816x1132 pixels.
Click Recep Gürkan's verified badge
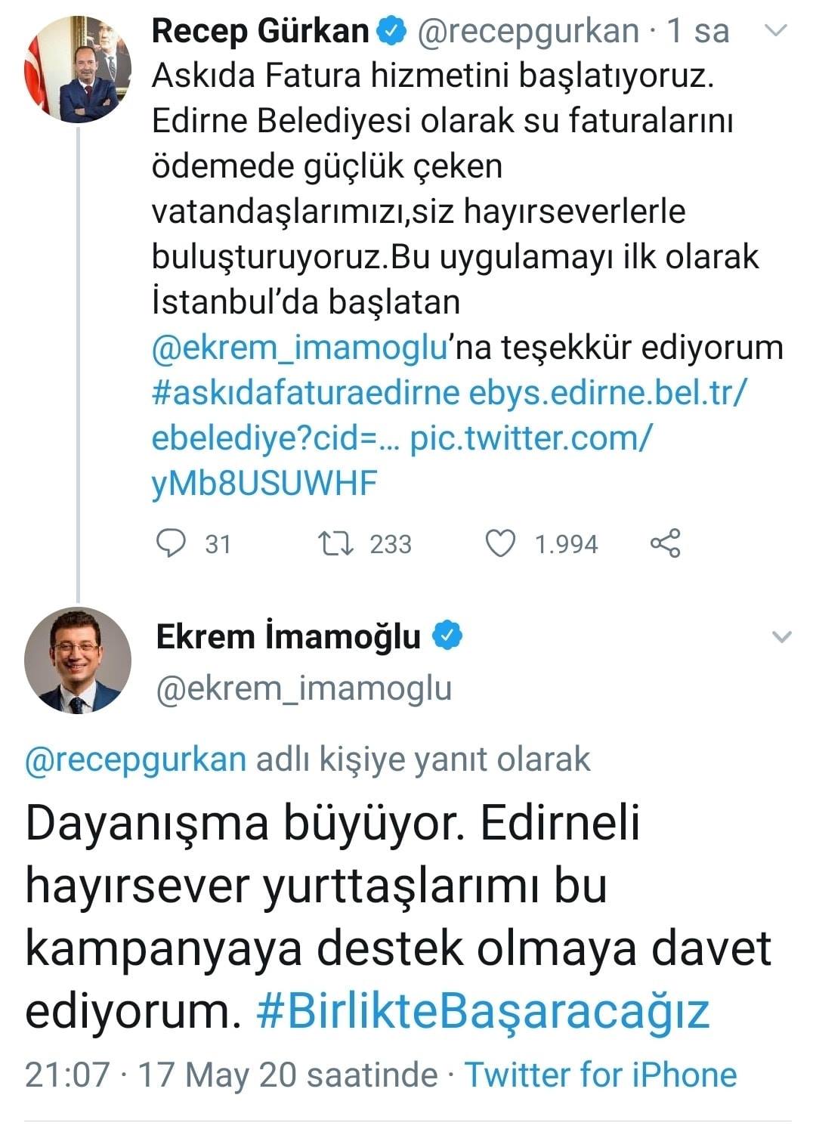point(393,31)
